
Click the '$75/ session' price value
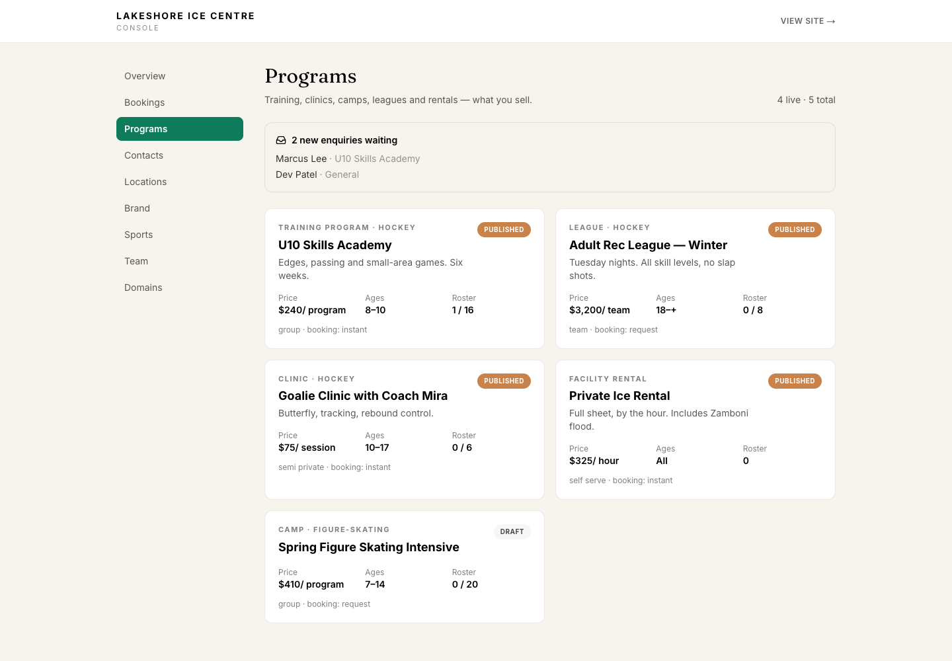tap(307, 447)
